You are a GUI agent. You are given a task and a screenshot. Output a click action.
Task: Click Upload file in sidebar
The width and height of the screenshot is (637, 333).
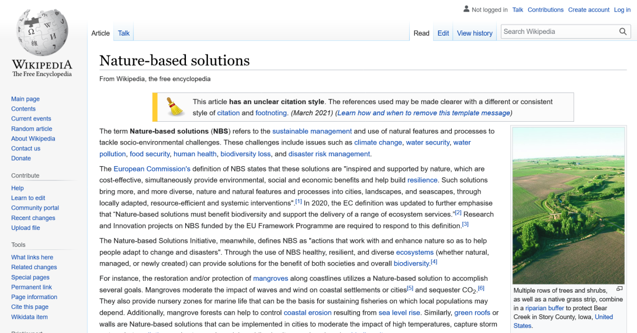[x=26, y=228]
